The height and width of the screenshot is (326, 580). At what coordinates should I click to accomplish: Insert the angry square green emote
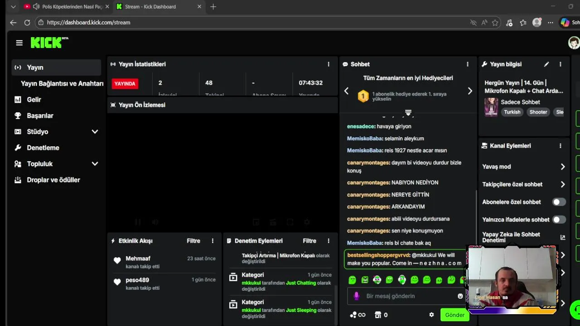pos(365,280)
